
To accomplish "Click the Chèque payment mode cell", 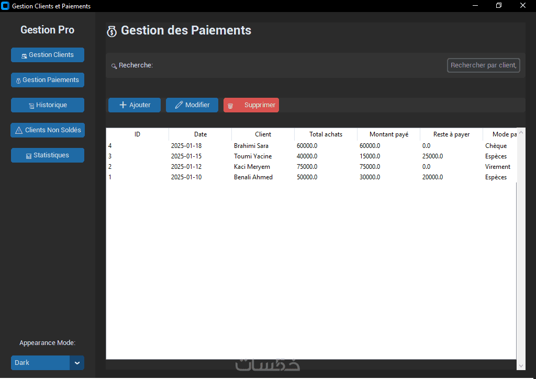I will pos(496,146).
